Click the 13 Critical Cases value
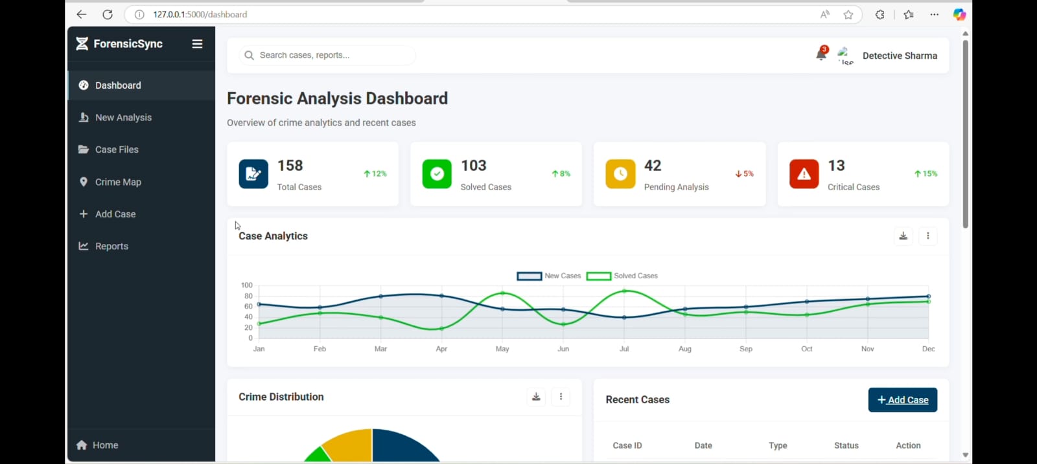 click(836, 166)
